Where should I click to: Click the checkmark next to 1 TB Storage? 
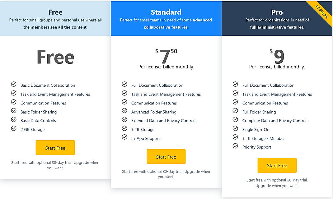click(x=125, y=128)
